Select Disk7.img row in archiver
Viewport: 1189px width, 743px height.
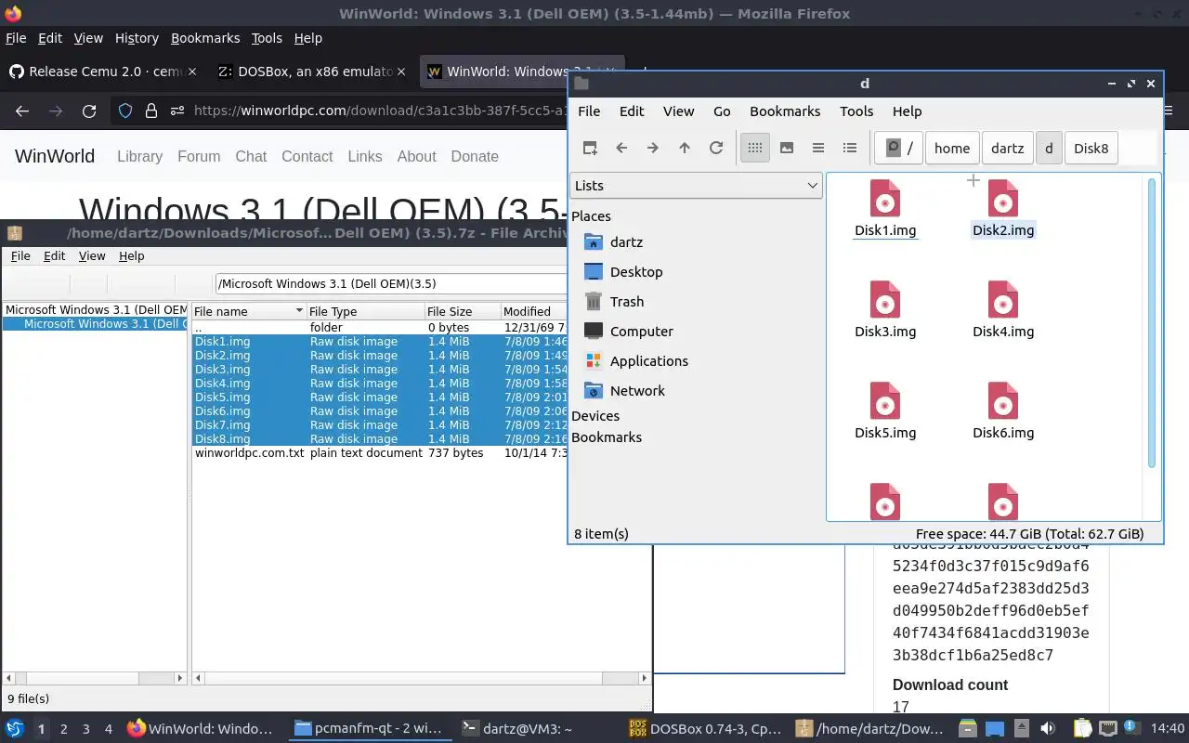pos(378,425)
